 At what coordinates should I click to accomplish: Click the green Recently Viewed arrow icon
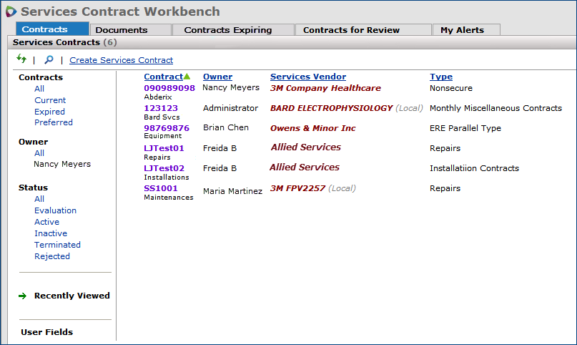[x=22, y=296]
